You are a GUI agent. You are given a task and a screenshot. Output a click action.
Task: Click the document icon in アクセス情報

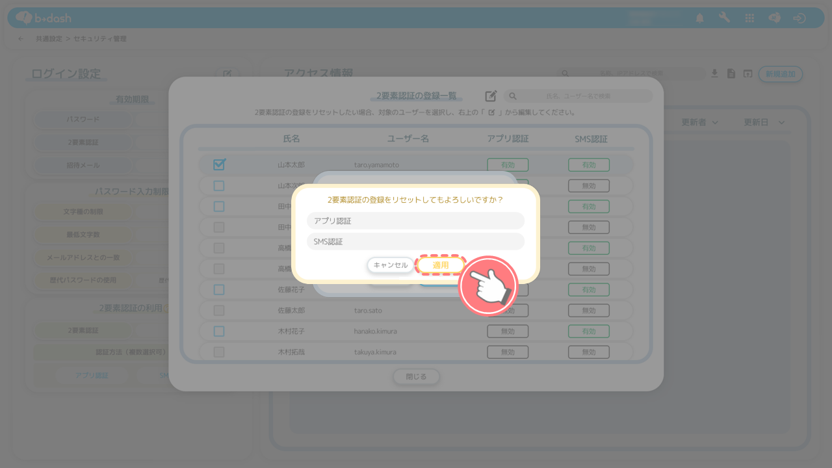click(731, 73)
